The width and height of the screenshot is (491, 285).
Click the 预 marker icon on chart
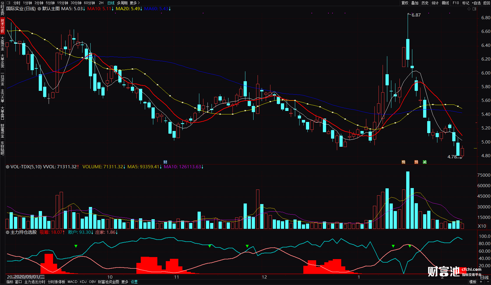[x=416, y=162]
